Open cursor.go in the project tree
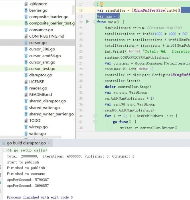This screenshot has height=200, width=190. click(x=38, y=43)
